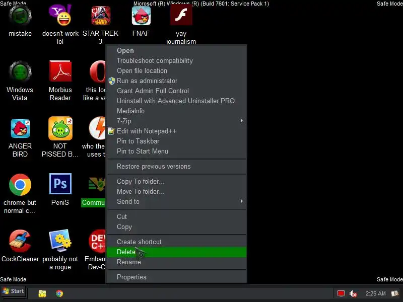Screen dimensions: 403x302
Task: Choose Open in the context menu
Action: tap(176, 51)
